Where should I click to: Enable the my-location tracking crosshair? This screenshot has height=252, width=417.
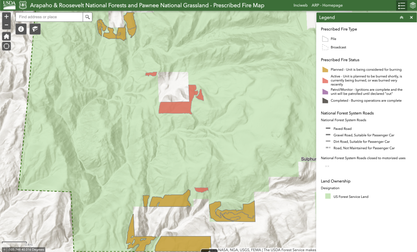pos(6,46)
